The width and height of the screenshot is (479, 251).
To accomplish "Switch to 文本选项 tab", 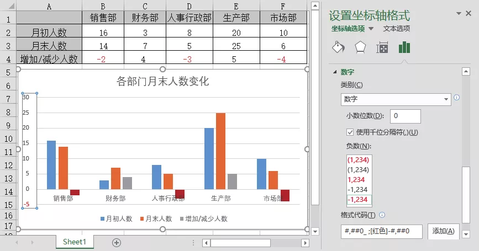I will coord(397,29).
